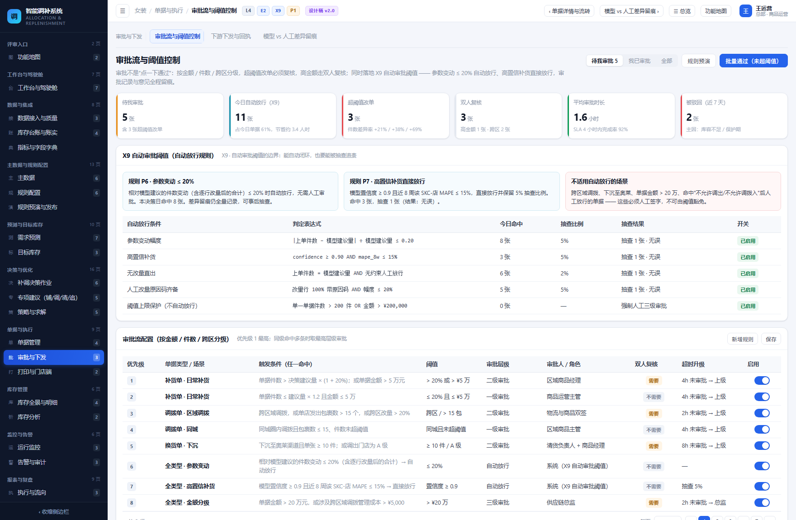The image size is (796, 520).
Task: Open the 智能调补系统 logo icon
Action: [14, 16]
